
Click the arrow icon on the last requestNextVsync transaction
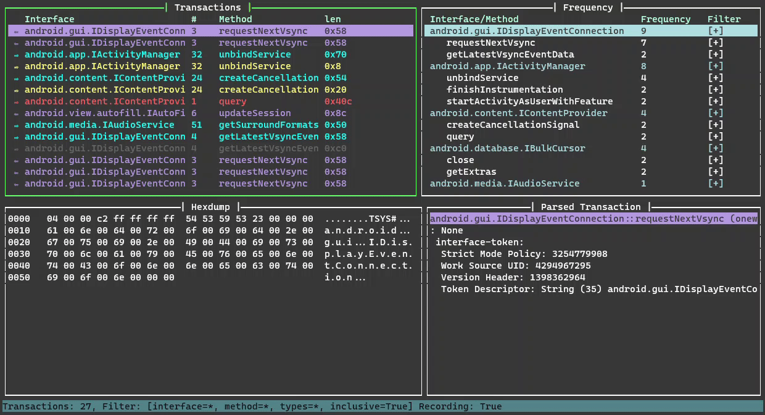point(15,183)
